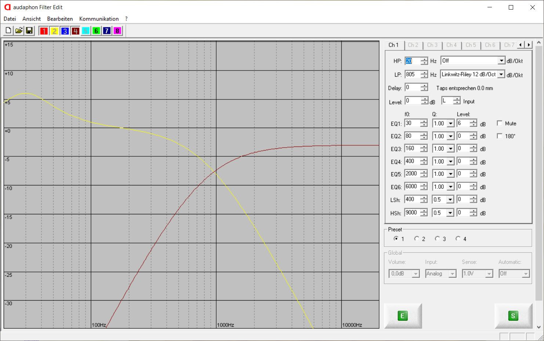Click HSh frequency spinner arrows
Image resolution: width=544 pixels, height=341 pixels.
coord(424,213)
